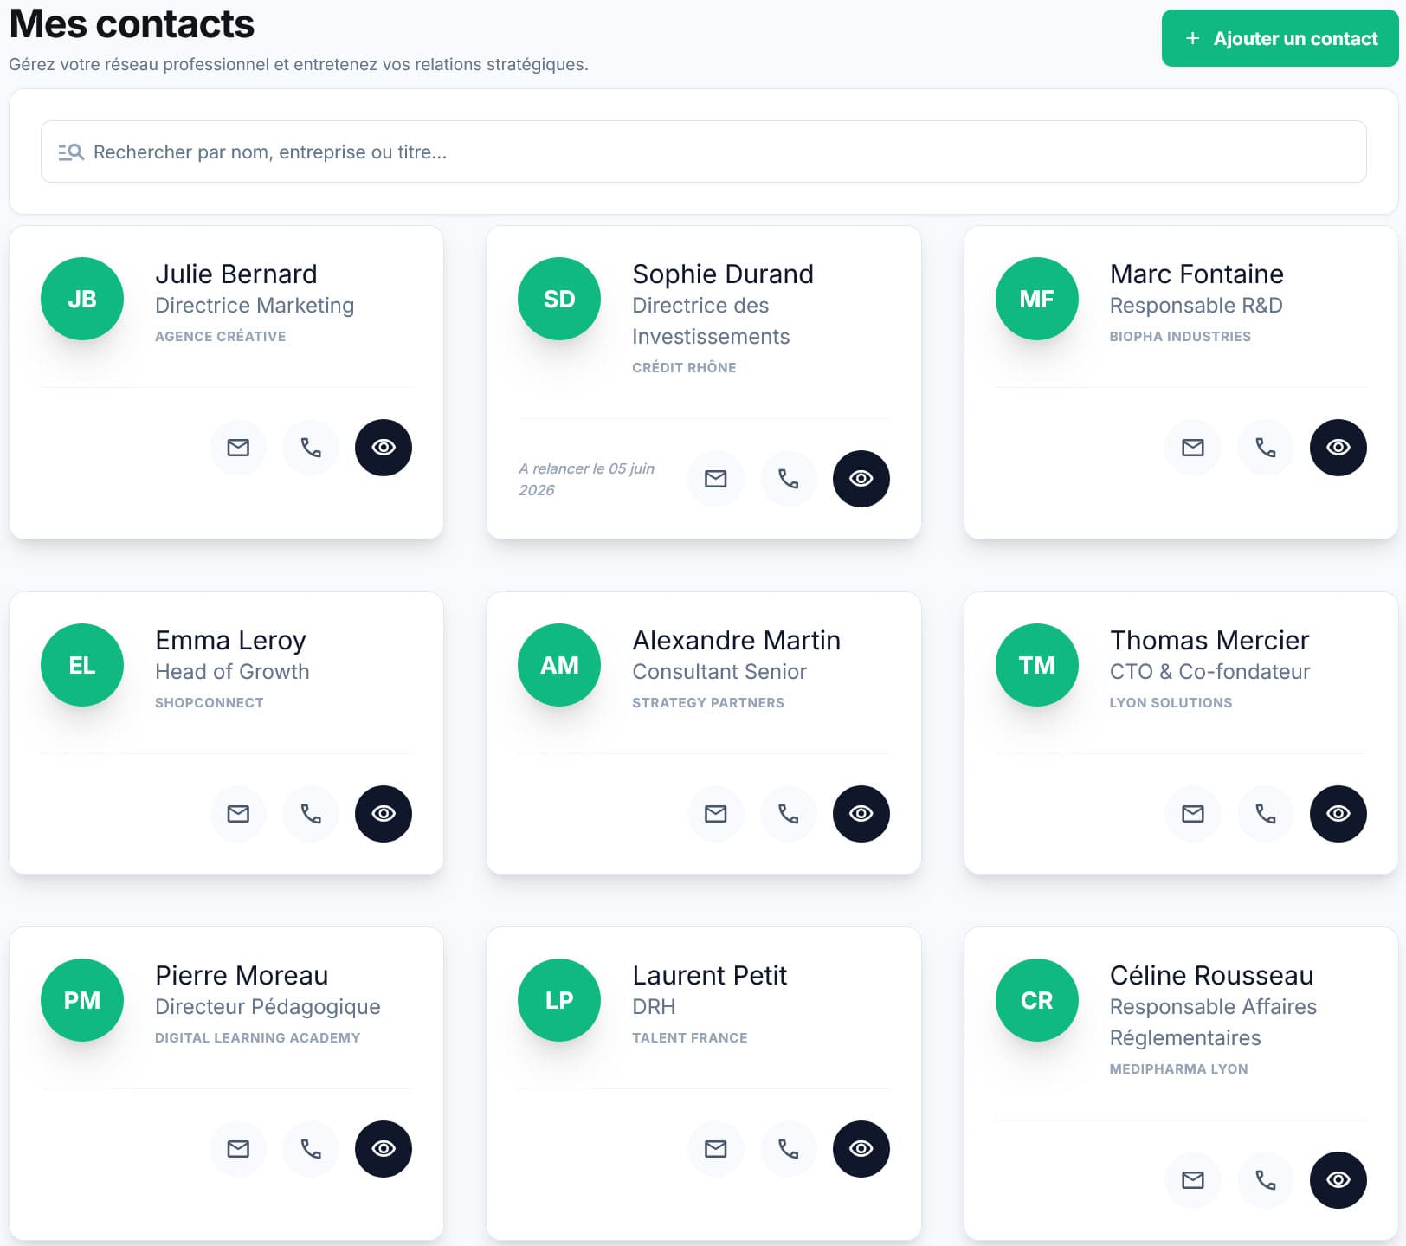View Marc Fontaine's details with the eye icon
The width and height of the screenshot is (1406, 1246).
[x=1338, y=448]
